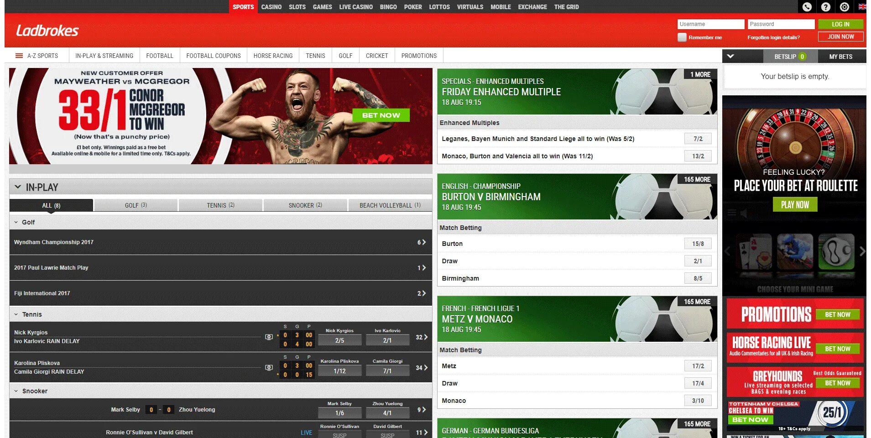Collapse the betslip panel chevron

pyautogui.click(x=730, y=56)
